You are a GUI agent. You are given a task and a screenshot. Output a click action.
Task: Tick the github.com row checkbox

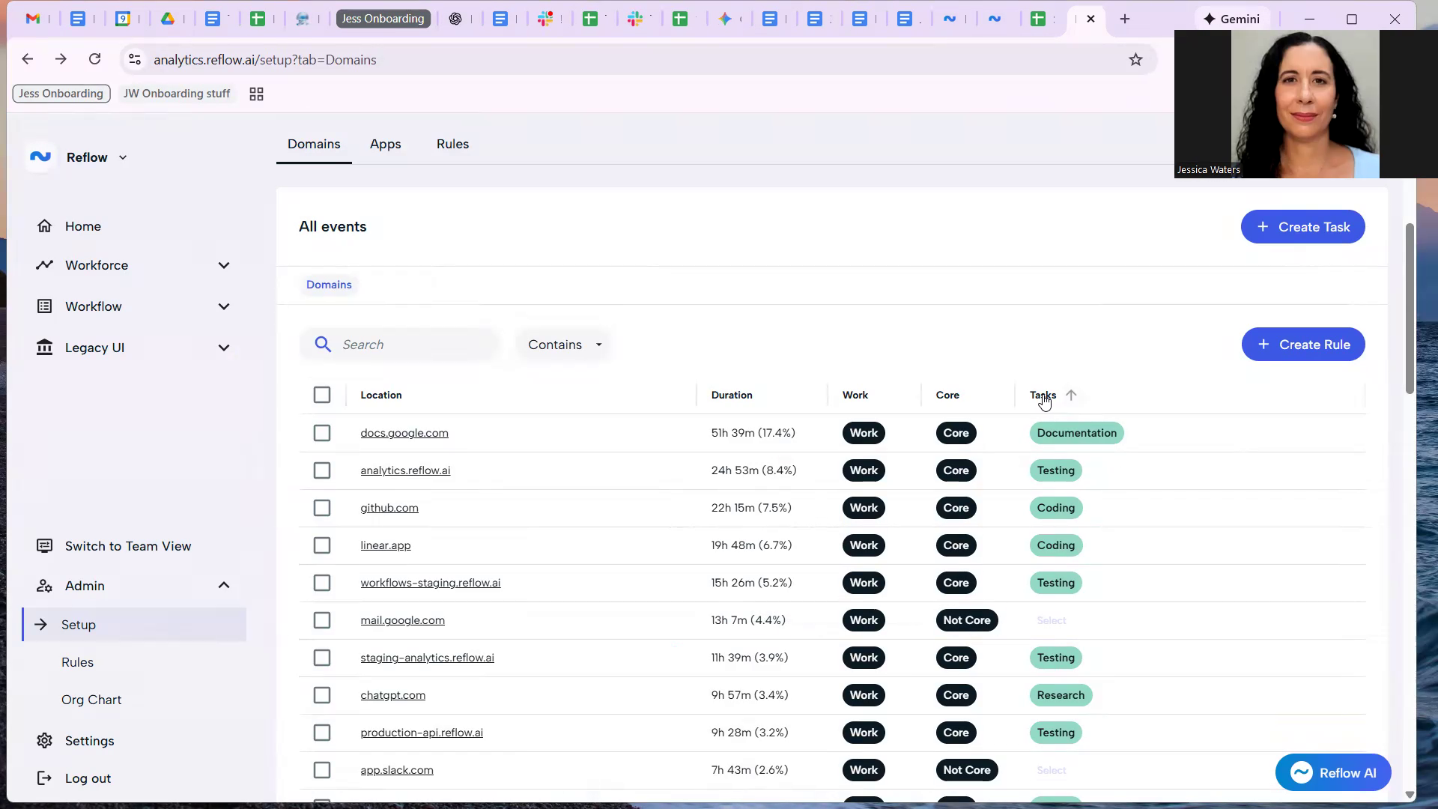[x=322, y=508]
